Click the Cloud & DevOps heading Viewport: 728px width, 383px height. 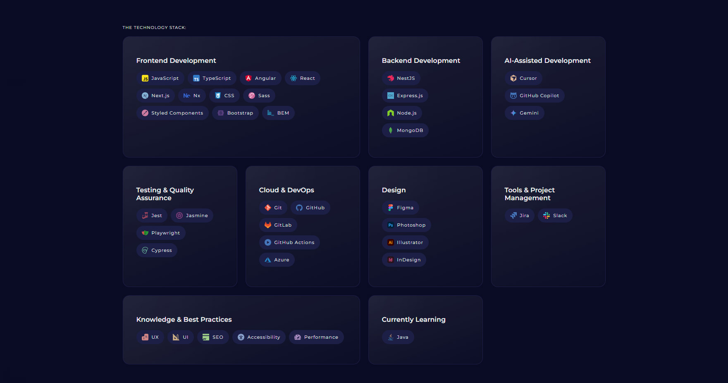[286, 190]
